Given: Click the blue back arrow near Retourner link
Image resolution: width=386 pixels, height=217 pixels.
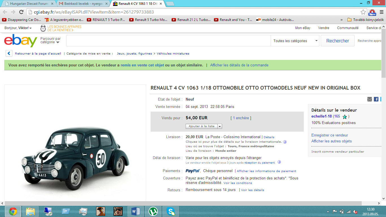Looking at the screenshot, I should [x=9, y=53].
